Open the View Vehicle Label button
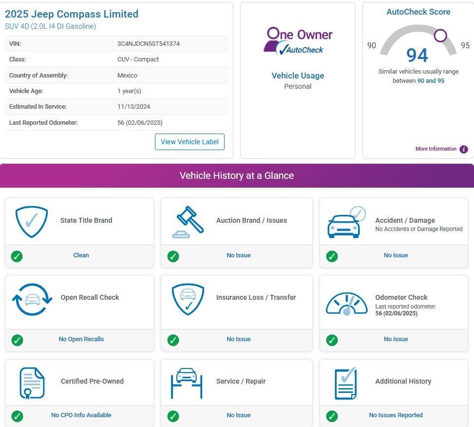The width and height of the screenshot is (474, 427). point(190,142)
